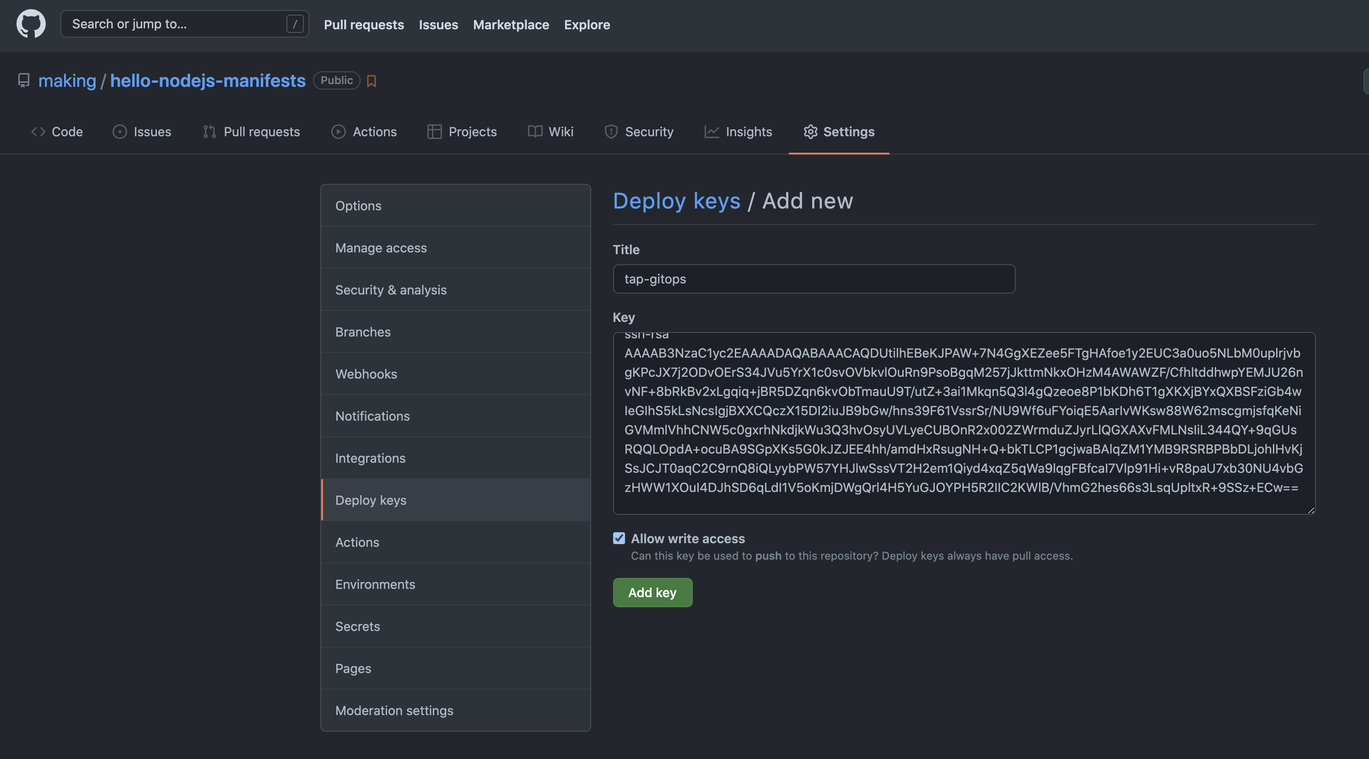
Task: Click the green Add key button
Action: point(652,592)
